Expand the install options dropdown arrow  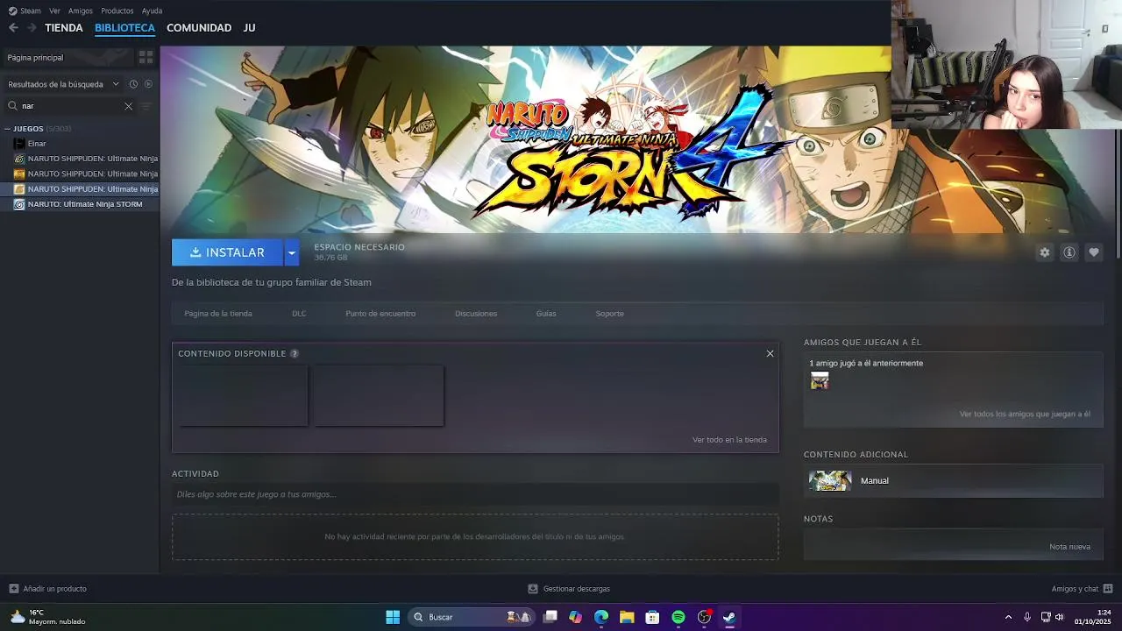[x=292, y=252]
